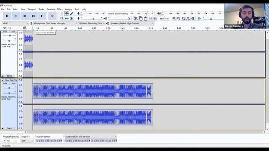Screen dimensions: 269x151
Task: Click the 1:00 mark on the timeline
Action: point(80,28)
